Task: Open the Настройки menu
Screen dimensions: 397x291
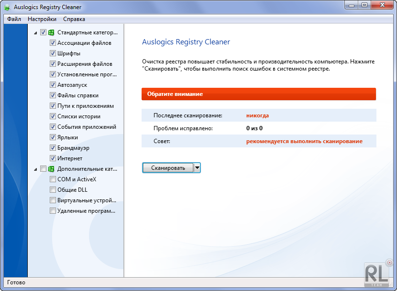Action: 42,19
